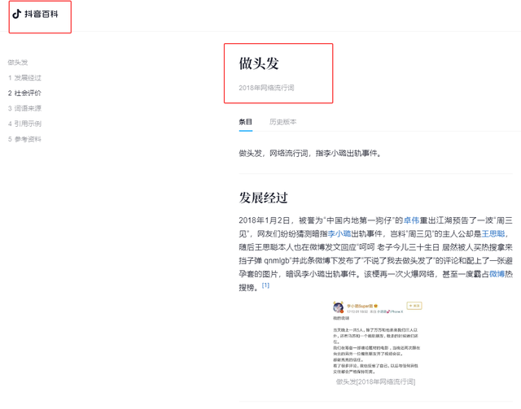This screenshot has width=521, height=409.
Task: Click the summary line 做头发，网络流行词
Action: (309, 154)
